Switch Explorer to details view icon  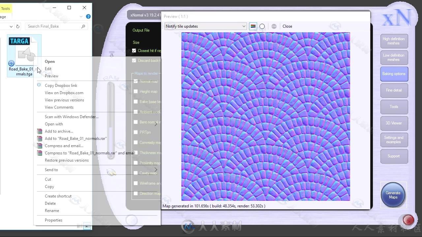pyautogui.click(x=80, y=226)
